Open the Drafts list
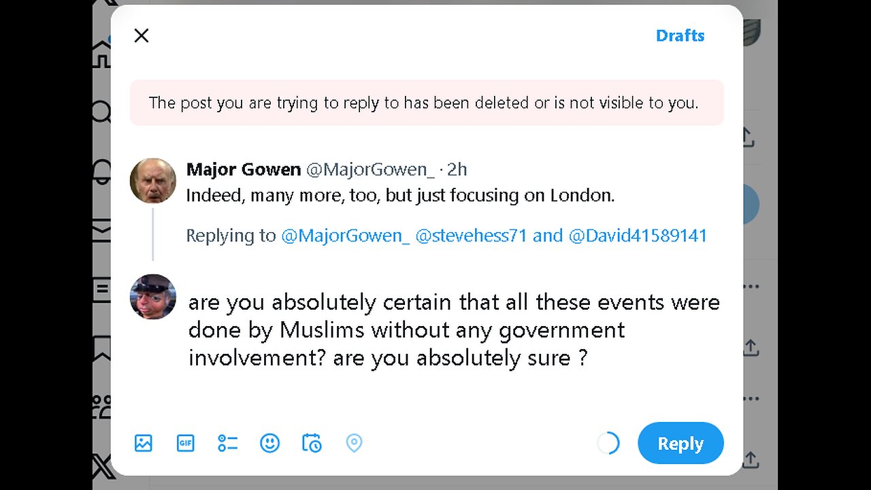 click(680, 35)
